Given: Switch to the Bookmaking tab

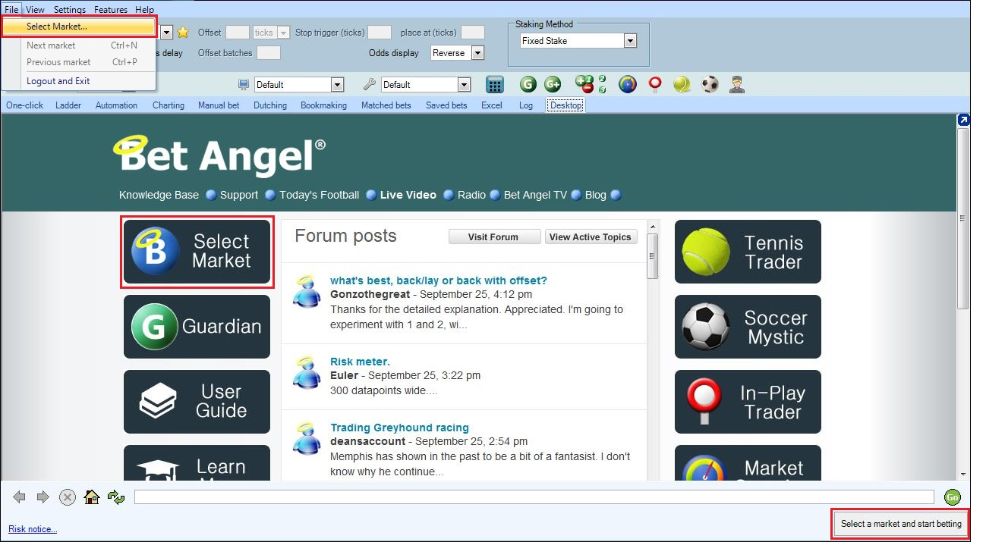Looking at the screenshot, I should pos(323,105).
